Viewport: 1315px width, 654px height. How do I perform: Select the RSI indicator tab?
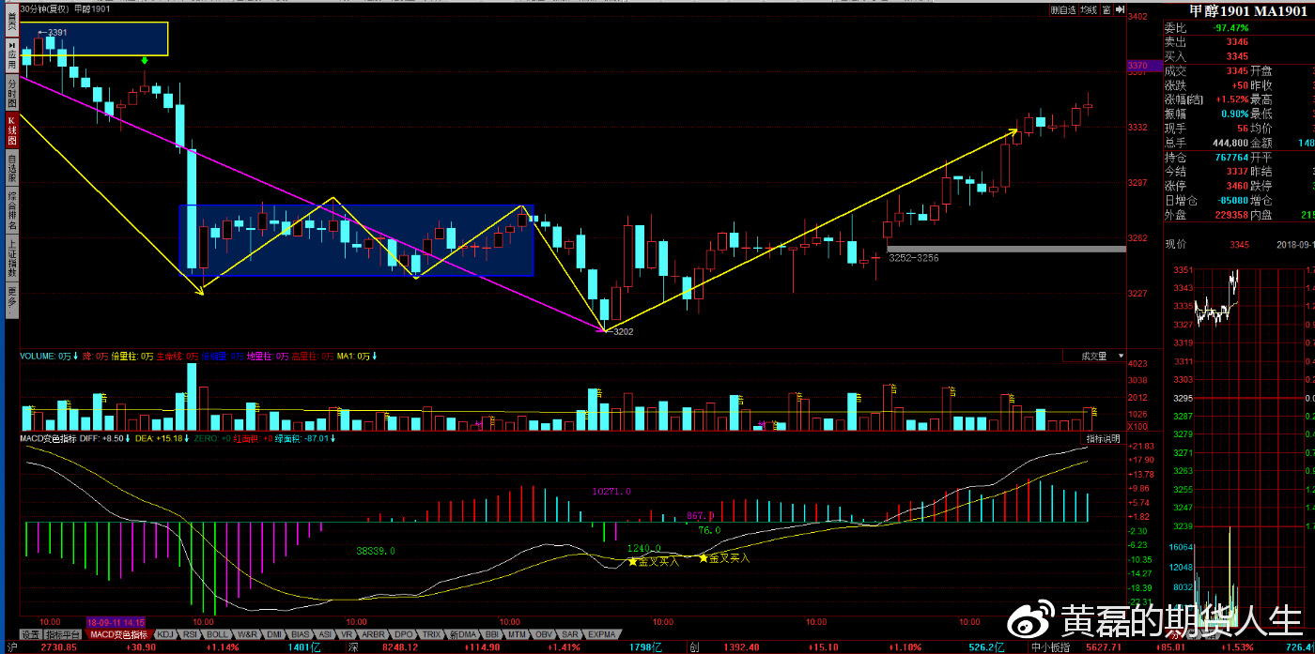coord(190,635)
